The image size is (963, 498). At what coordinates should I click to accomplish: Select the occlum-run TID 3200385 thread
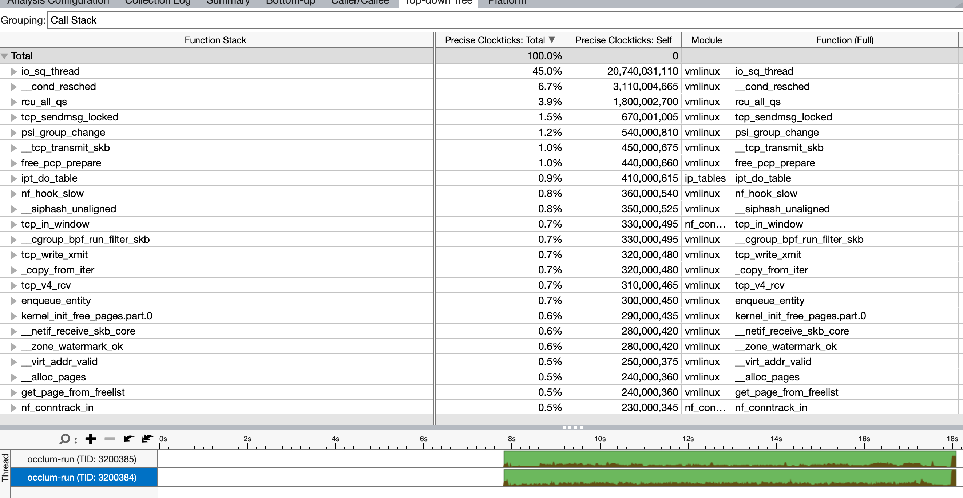82,459
